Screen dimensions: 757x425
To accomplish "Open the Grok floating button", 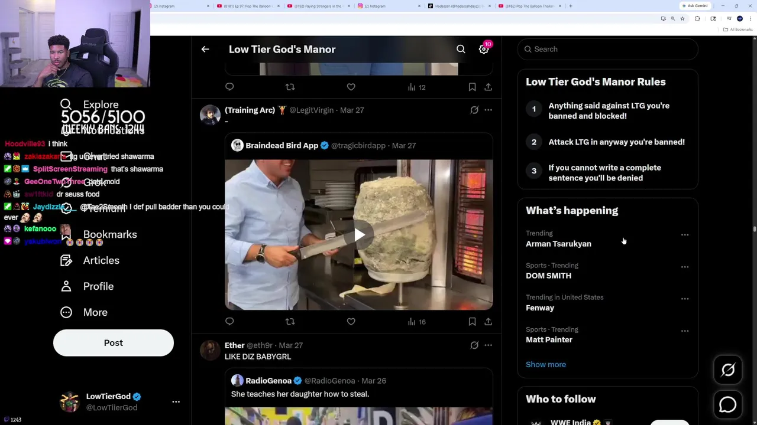I will coord(728,370).
